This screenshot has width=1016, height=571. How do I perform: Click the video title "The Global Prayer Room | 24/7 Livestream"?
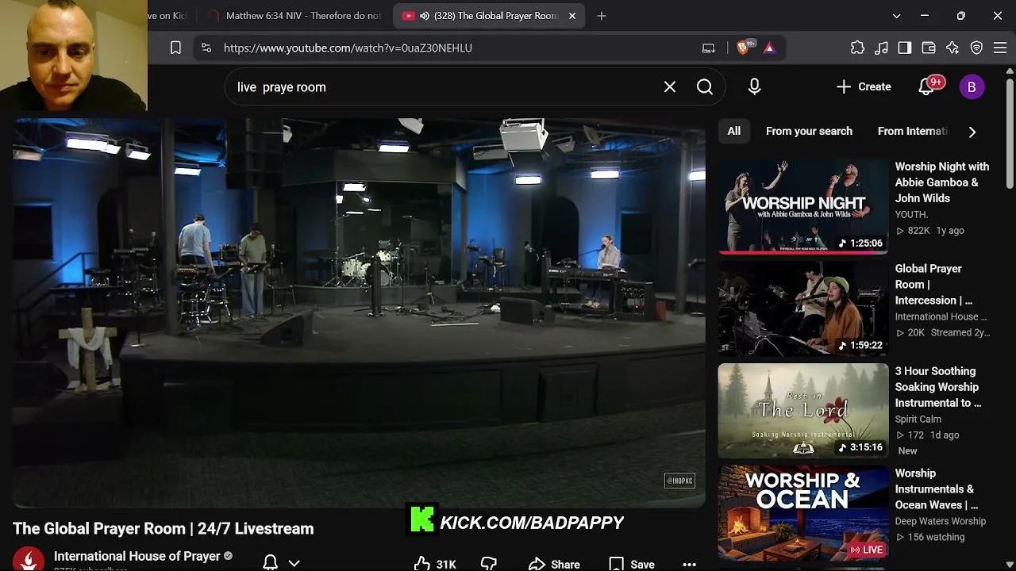[164, 528]
